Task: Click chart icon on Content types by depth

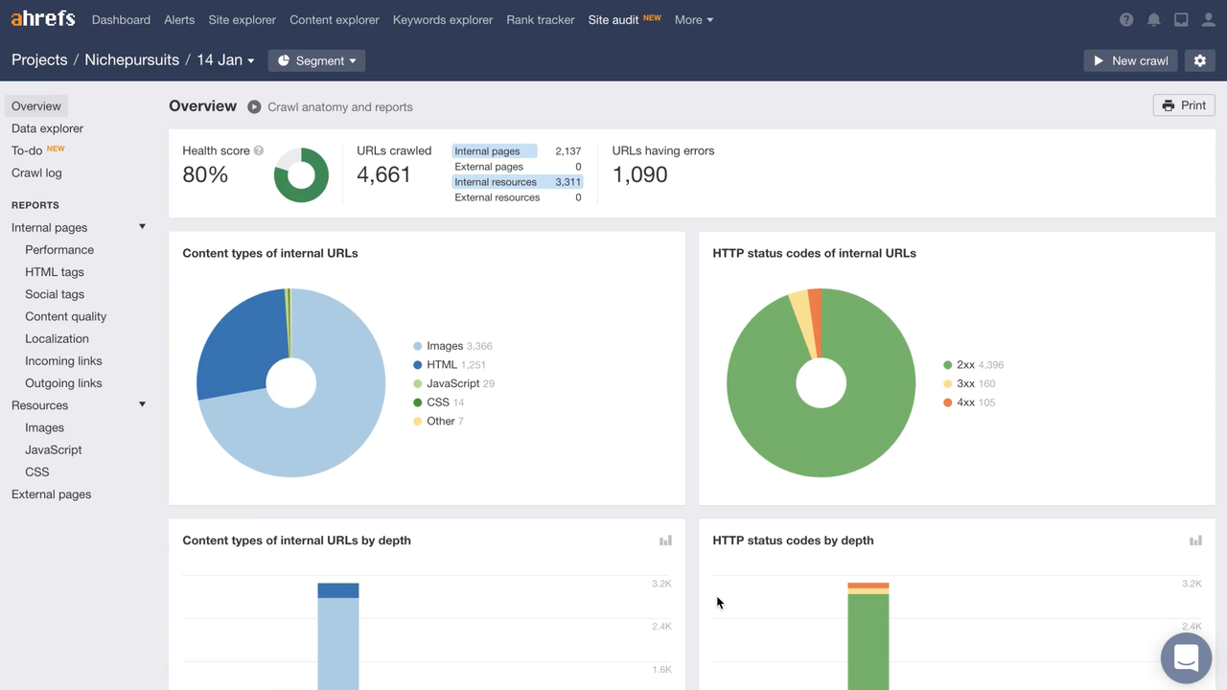Action: coord(665,540)
